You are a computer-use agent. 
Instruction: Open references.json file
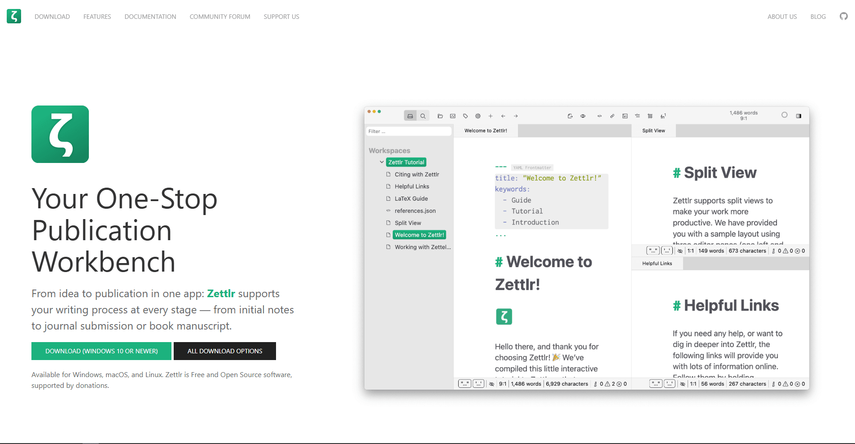click(415, 211)
